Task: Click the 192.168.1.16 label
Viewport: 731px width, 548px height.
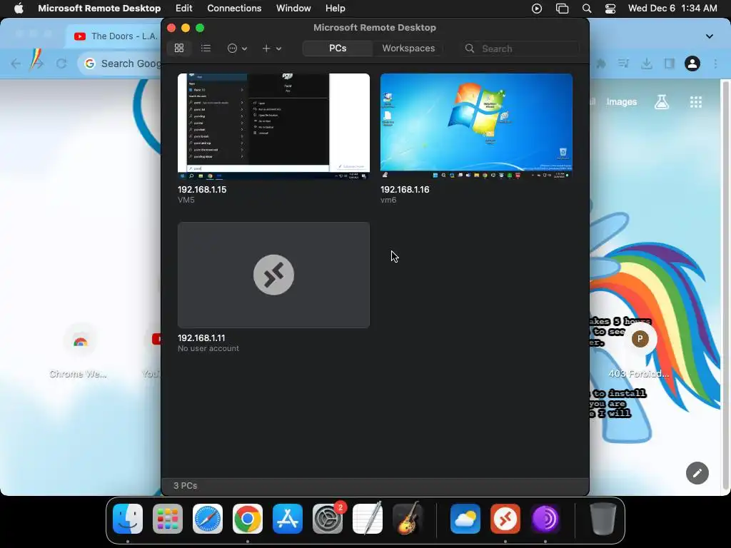Action: click(405, 190)
